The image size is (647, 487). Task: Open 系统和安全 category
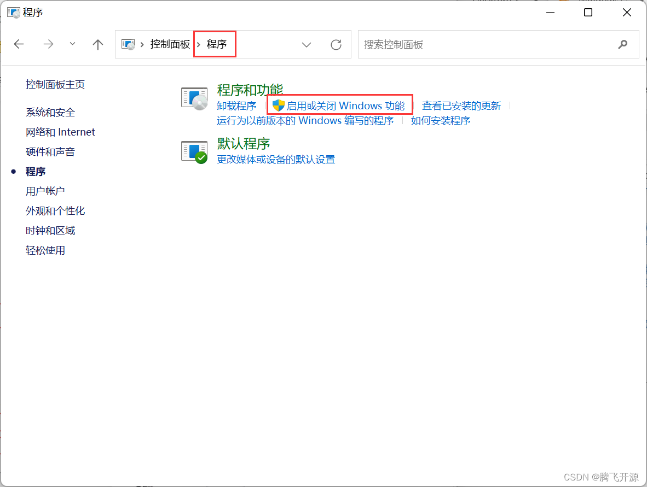[x=50, y=112]
